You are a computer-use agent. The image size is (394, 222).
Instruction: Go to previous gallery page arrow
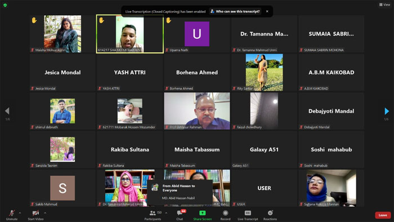(7, 111)
